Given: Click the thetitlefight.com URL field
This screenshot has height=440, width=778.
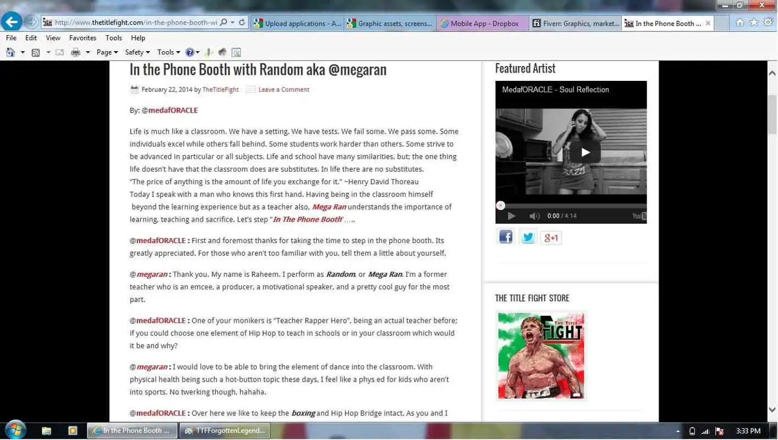Looking at the screenshot, I should [136, 23].
